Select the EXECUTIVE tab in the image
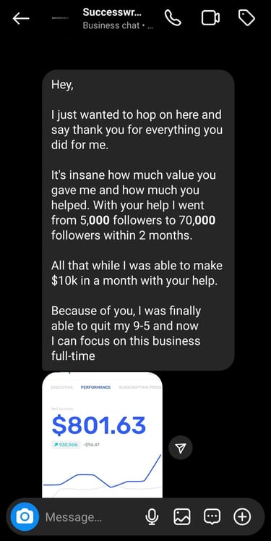The height and width of the screenshot is (541, 271). [61, 387]
